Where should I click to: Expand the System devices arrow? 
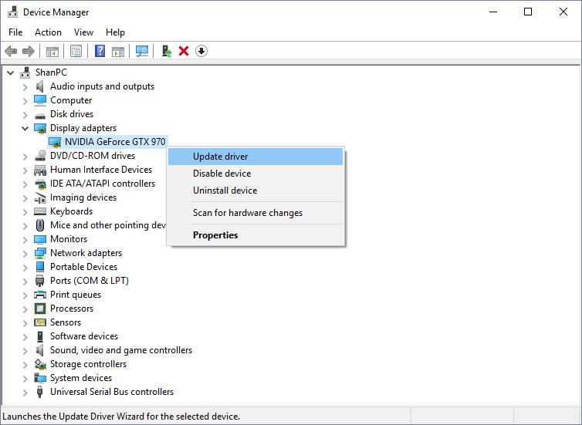pyautogui.click(x=25, y=379)
